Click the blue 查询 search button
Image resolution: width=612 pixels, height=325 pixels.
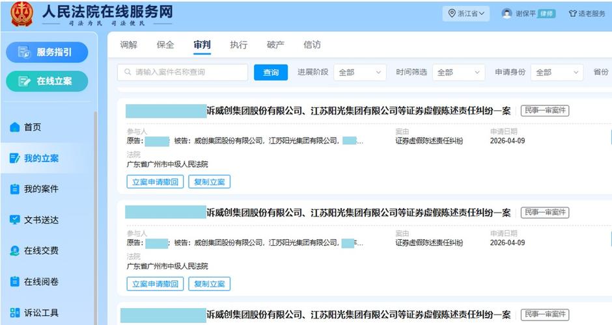[x=270, y=72]
